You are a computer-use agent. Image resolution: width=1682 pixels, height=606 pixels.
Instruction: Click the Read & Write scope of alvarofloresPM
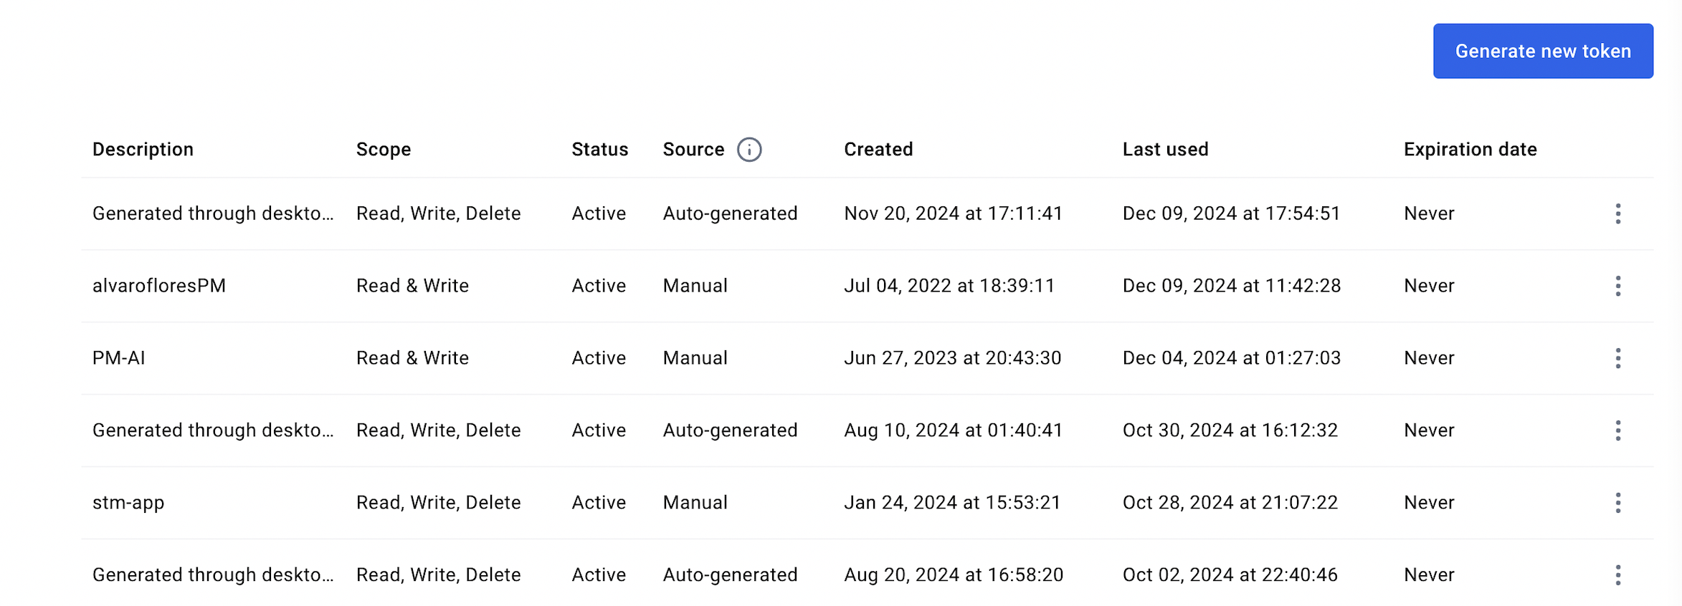412,286
